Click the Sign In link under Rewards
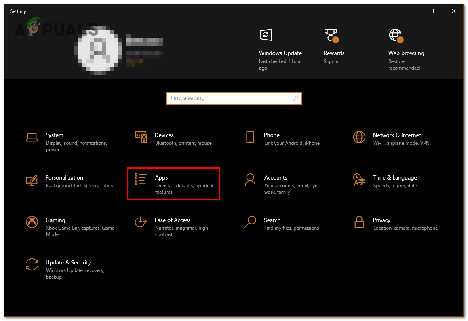This screenshot has height=321, width=468. coord(331,61)
